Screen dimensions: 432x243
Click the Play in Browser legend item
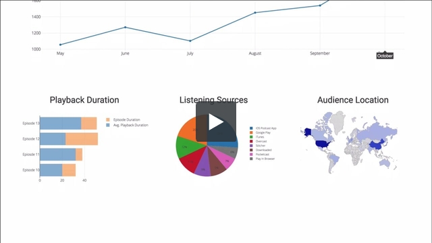click(x=263, y=159)
